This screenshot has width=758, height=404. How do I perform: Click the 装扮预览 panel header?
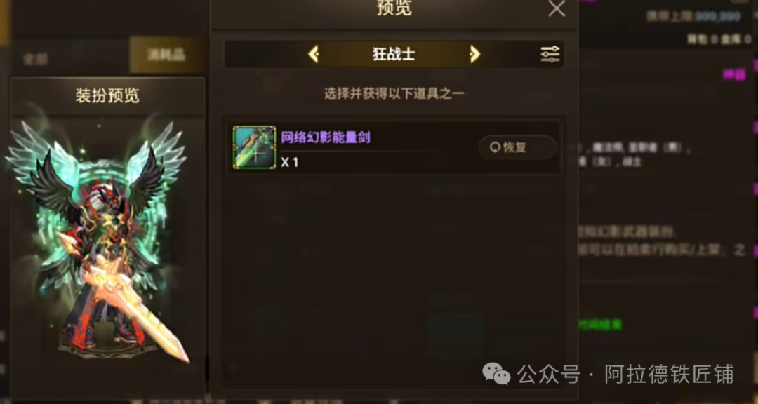[x=107, y=95]
